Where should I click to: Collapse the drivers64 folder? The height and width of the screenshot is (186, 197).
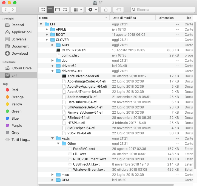pos(53,66)
